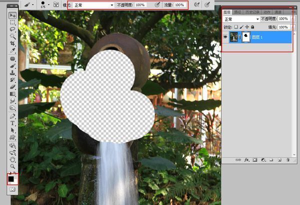300x205 pixels.
Task: Click the brush flow 100% field
Action: 180,4
